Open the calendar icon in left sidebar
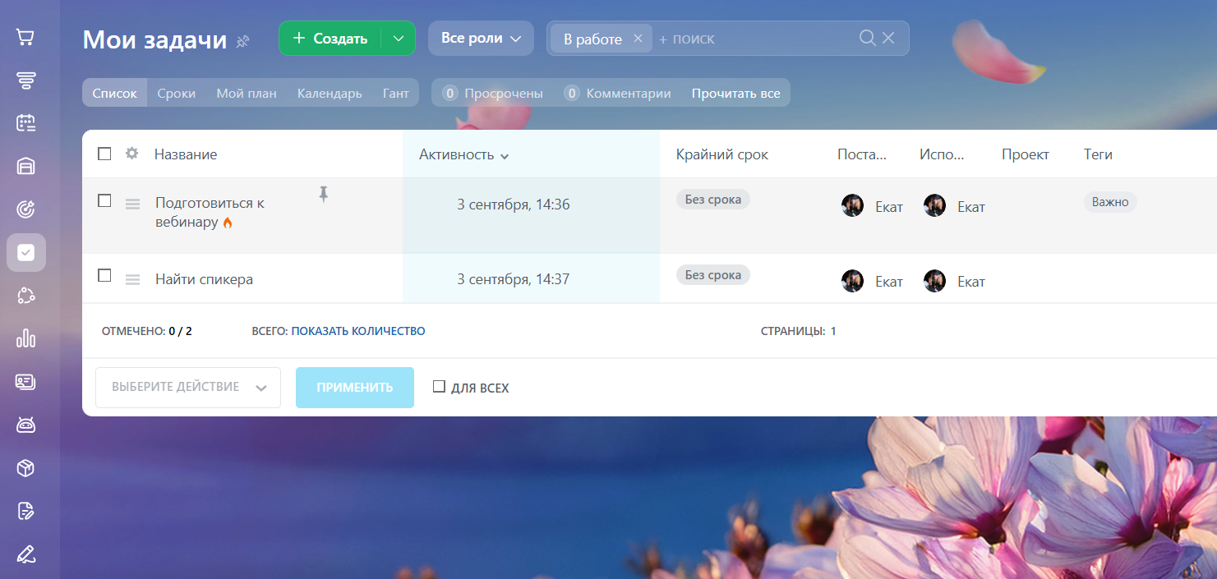1217x579 pixels. [x=25, y=123]
